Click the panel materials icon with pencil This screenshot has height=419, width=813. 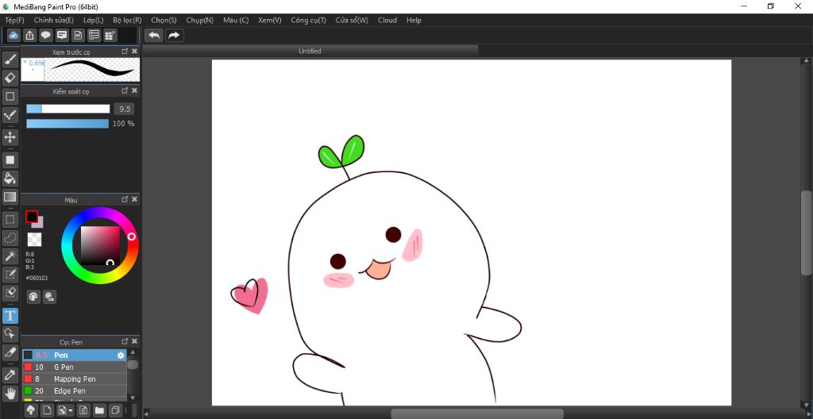pyautogui.click(x=110, y=35)
